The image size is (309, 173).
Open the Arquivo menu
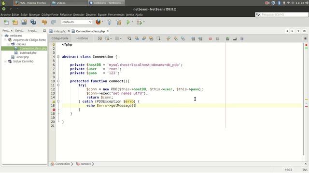[5, 14]
